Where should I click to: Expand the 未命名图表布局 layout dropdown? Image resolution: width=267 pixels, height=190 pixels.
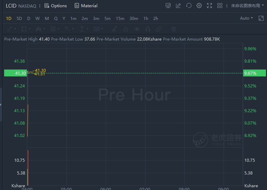click(x=247, y=6)
